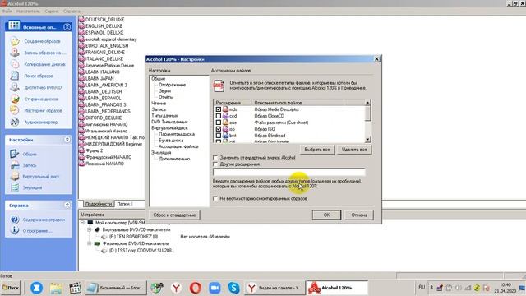Select Звуки in settings tree
The height and width of the screenshot is (296, 526).
coord(164,91)
